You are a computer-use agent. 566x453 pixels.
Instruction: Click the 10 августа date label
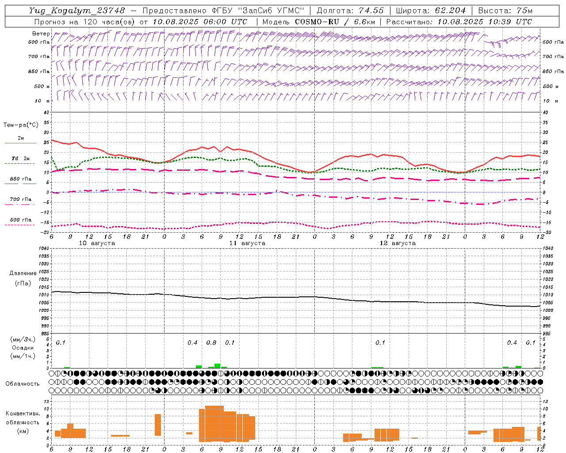(x=97, y=243)
